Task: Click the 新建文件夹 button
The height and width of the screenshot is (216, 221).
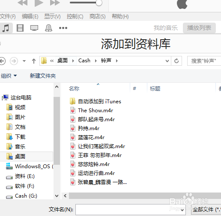Action: 43,76
